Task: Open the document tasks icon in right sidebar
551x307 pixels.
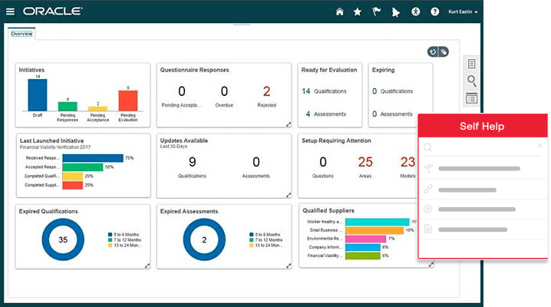Action: pyautogui.click(x=472, y=64)
